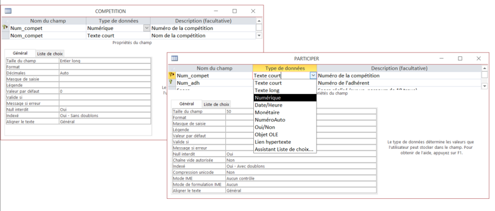The image size is (495, 211).
Task: Choose Objet OLE in the data type list
Action: (x=285, y=135)
